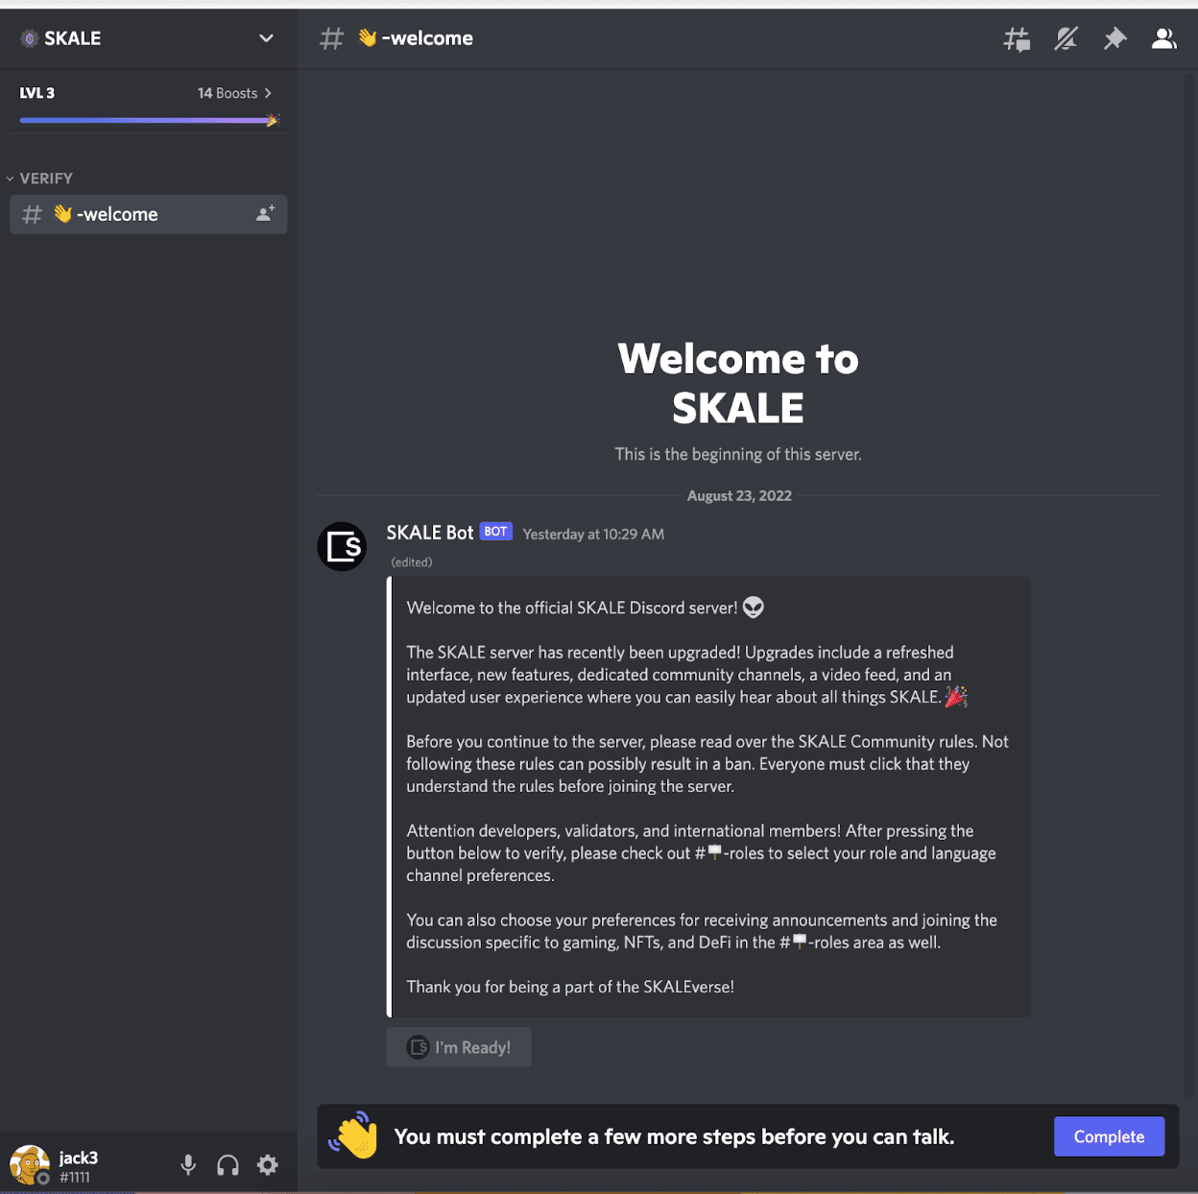Image resolution: width=1198 pixels, height=1194 pixels.
Task: Show pinned messages via pin icon
Action: tap(1114, 39)
